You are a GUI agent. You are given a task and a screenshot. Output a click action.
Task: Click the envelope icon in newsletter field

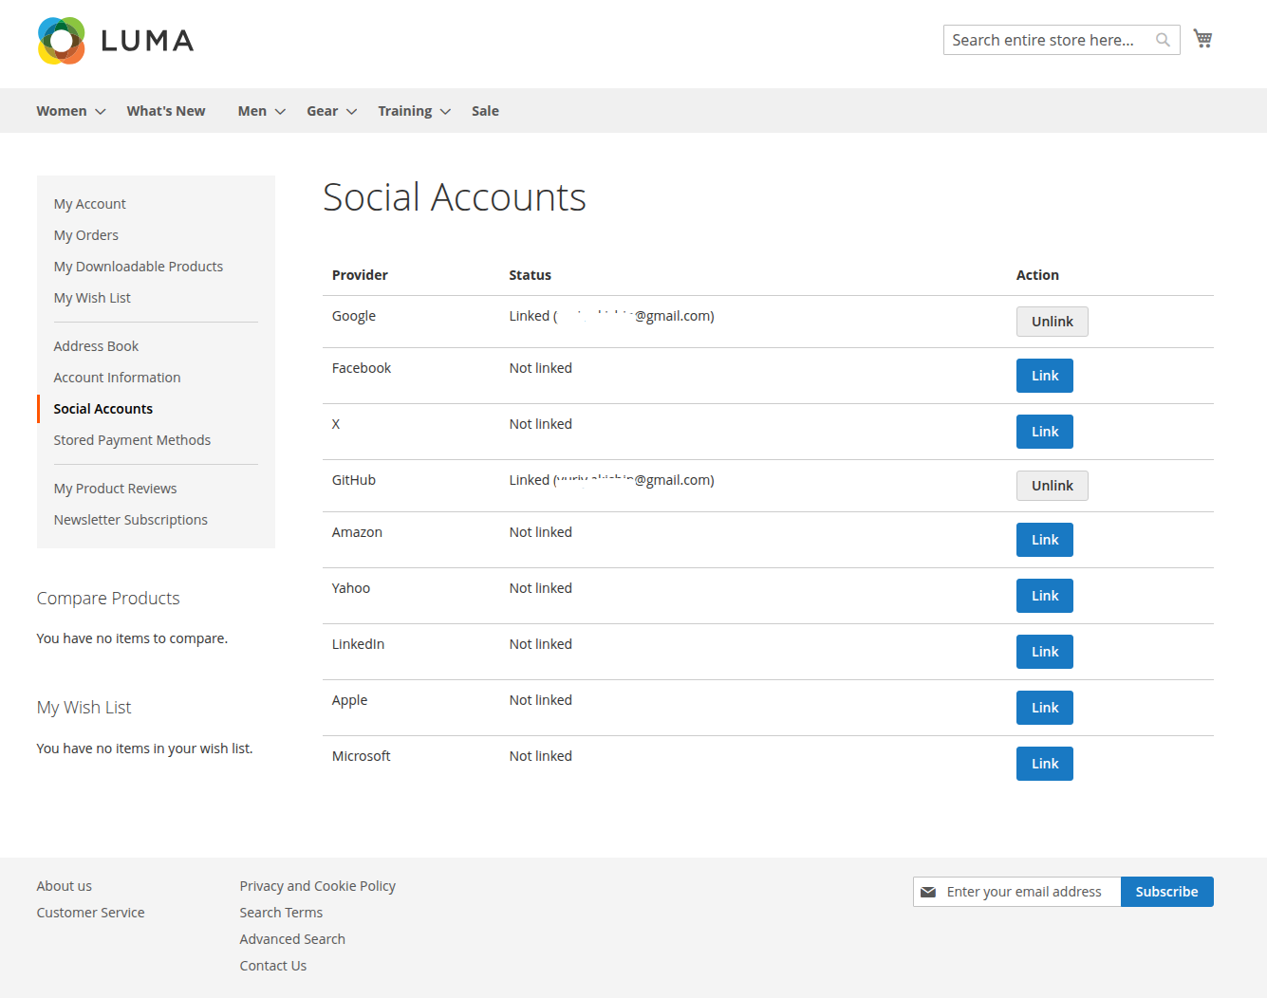(x=928, y=892)
